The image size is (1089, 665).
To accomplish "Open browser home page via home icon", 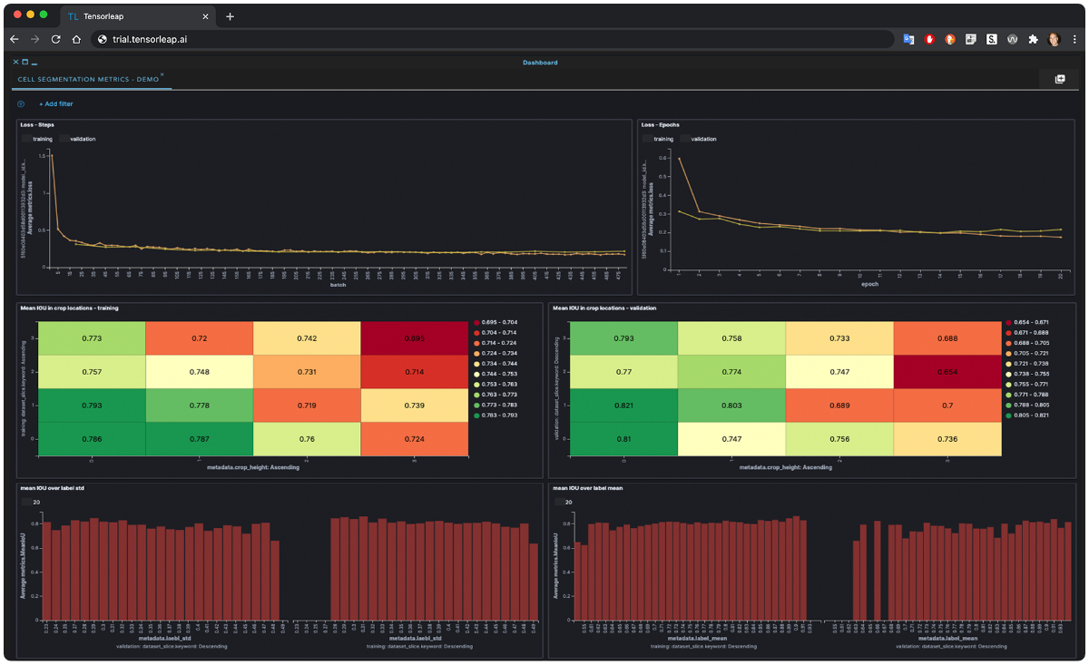I will (76, 39).
